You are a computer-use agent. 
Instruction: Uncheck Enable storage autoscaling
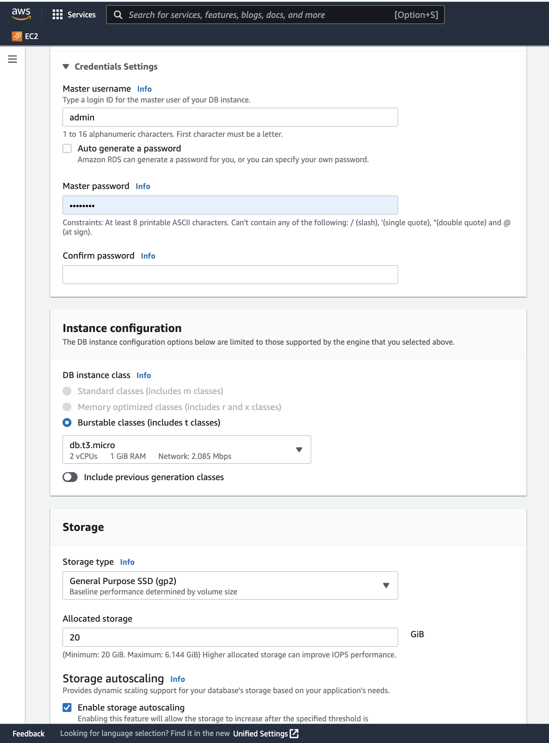coord(67,707)
